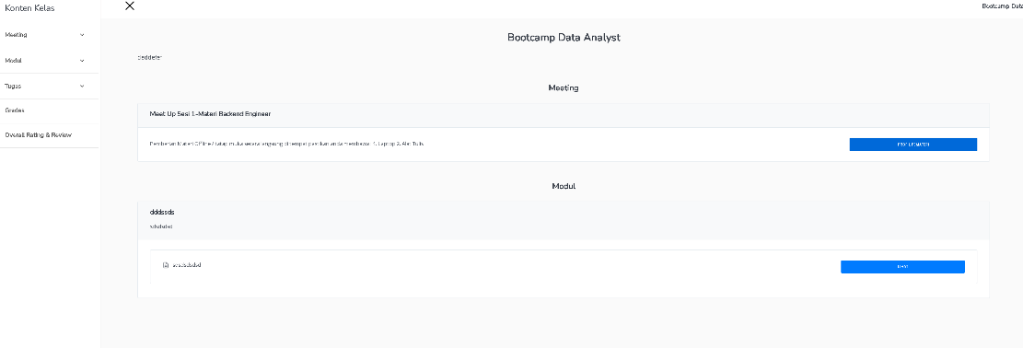Click the meeting description text
Screen dimensions: 1023x348
click(x=287, y=143)
